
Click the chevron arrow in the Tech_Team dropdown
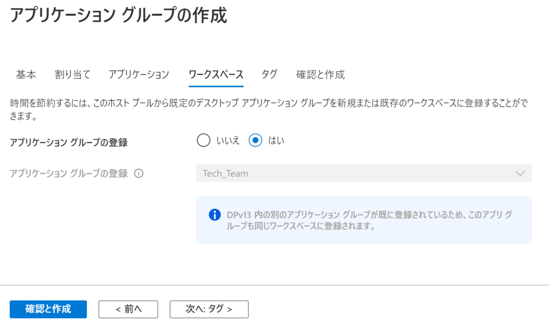[x=520, y=173]
